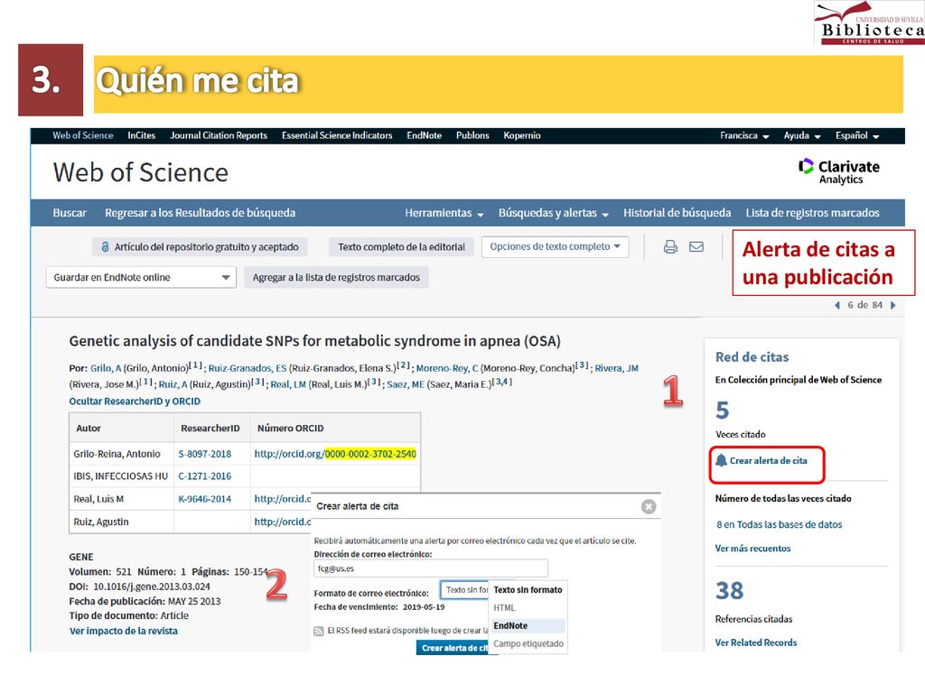Open Journal Citation Reports

click(219, 135)
